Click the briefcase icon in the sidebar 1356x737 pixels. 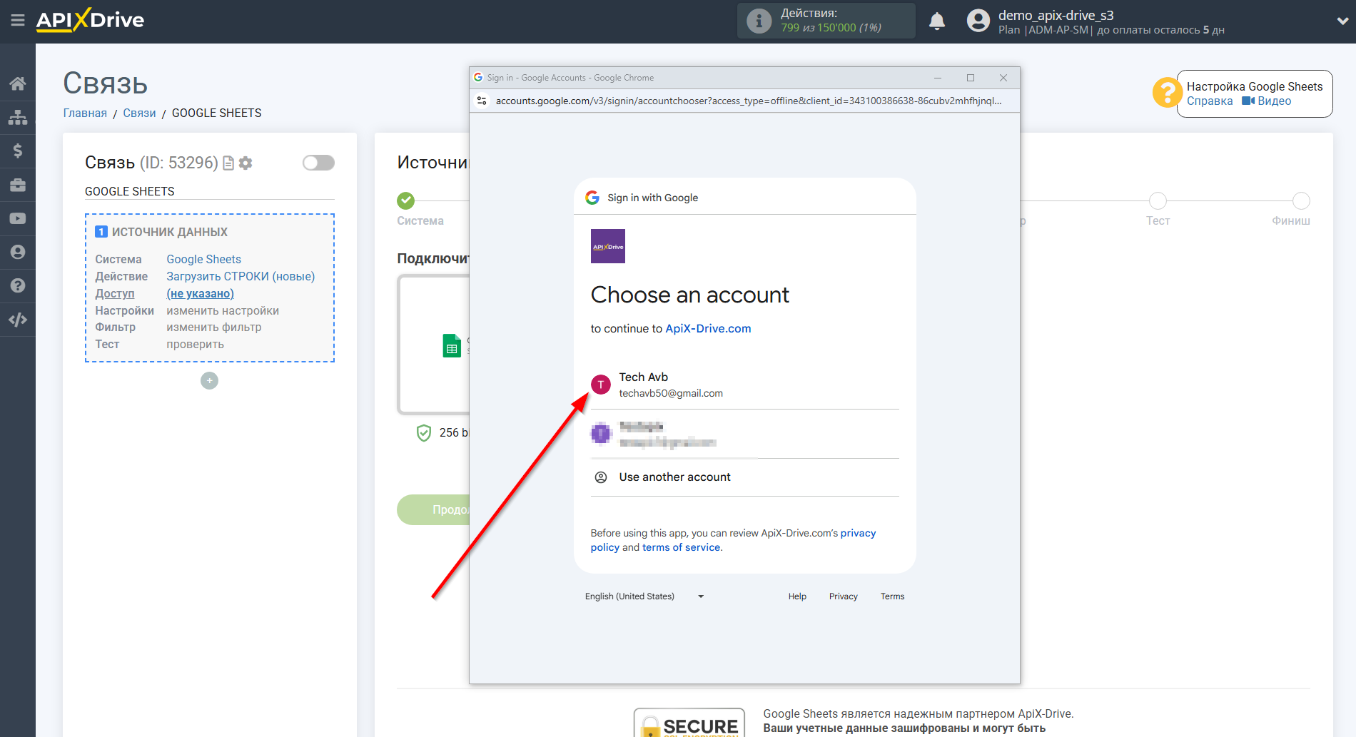[x=18, y=184]
